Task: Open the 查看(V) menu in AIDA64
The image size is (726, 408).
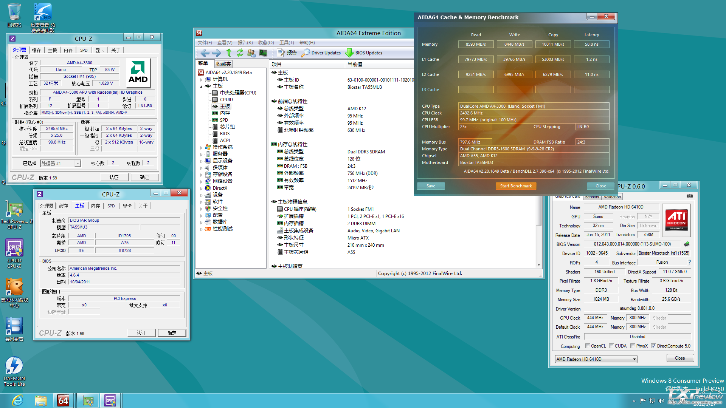Action: tap(225, 43)
